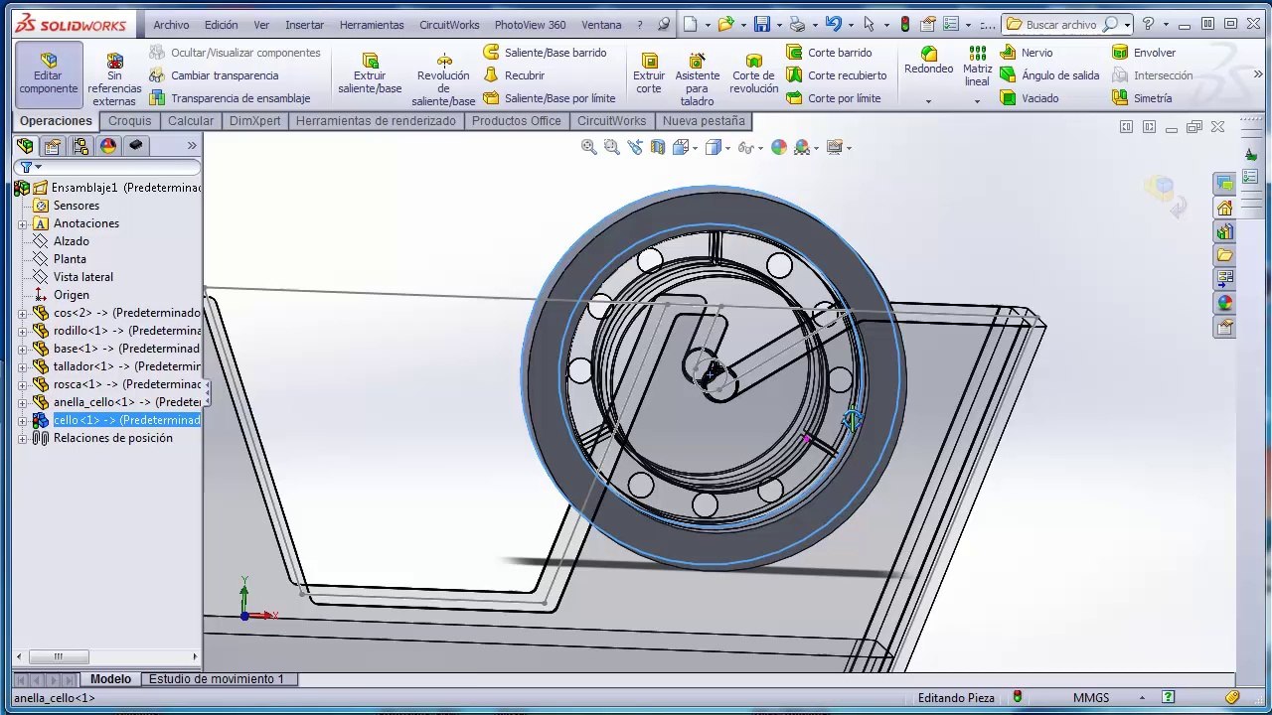Switch to Productos Office tab
This screenshot has height=715, width=1272.
[517, 121]
